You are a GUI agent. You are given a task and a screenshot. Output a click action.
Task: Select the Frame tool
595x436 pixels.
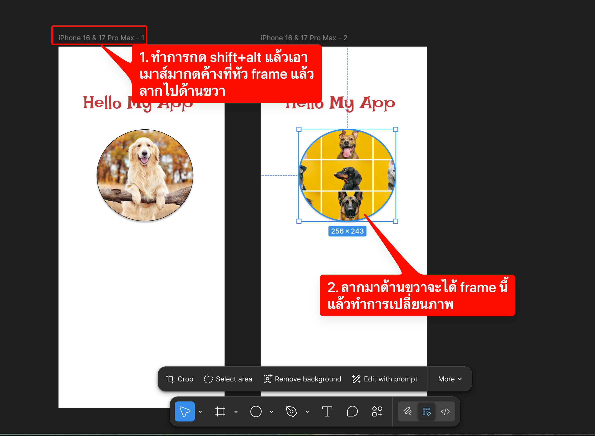click(220, 411)
